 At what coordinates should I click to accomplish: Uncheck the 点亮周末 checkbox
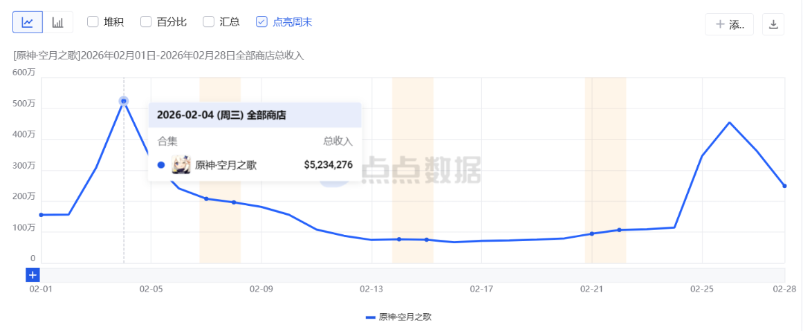261,22
